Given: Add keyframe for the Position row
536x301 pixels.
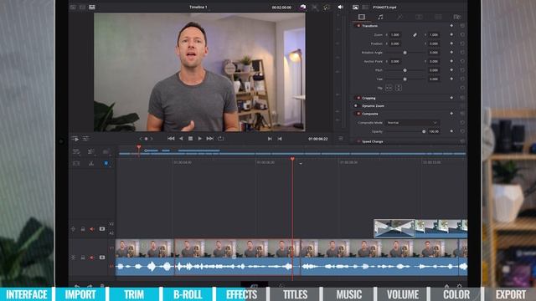Looking at the screenshot, I should [x=451, y=43].
